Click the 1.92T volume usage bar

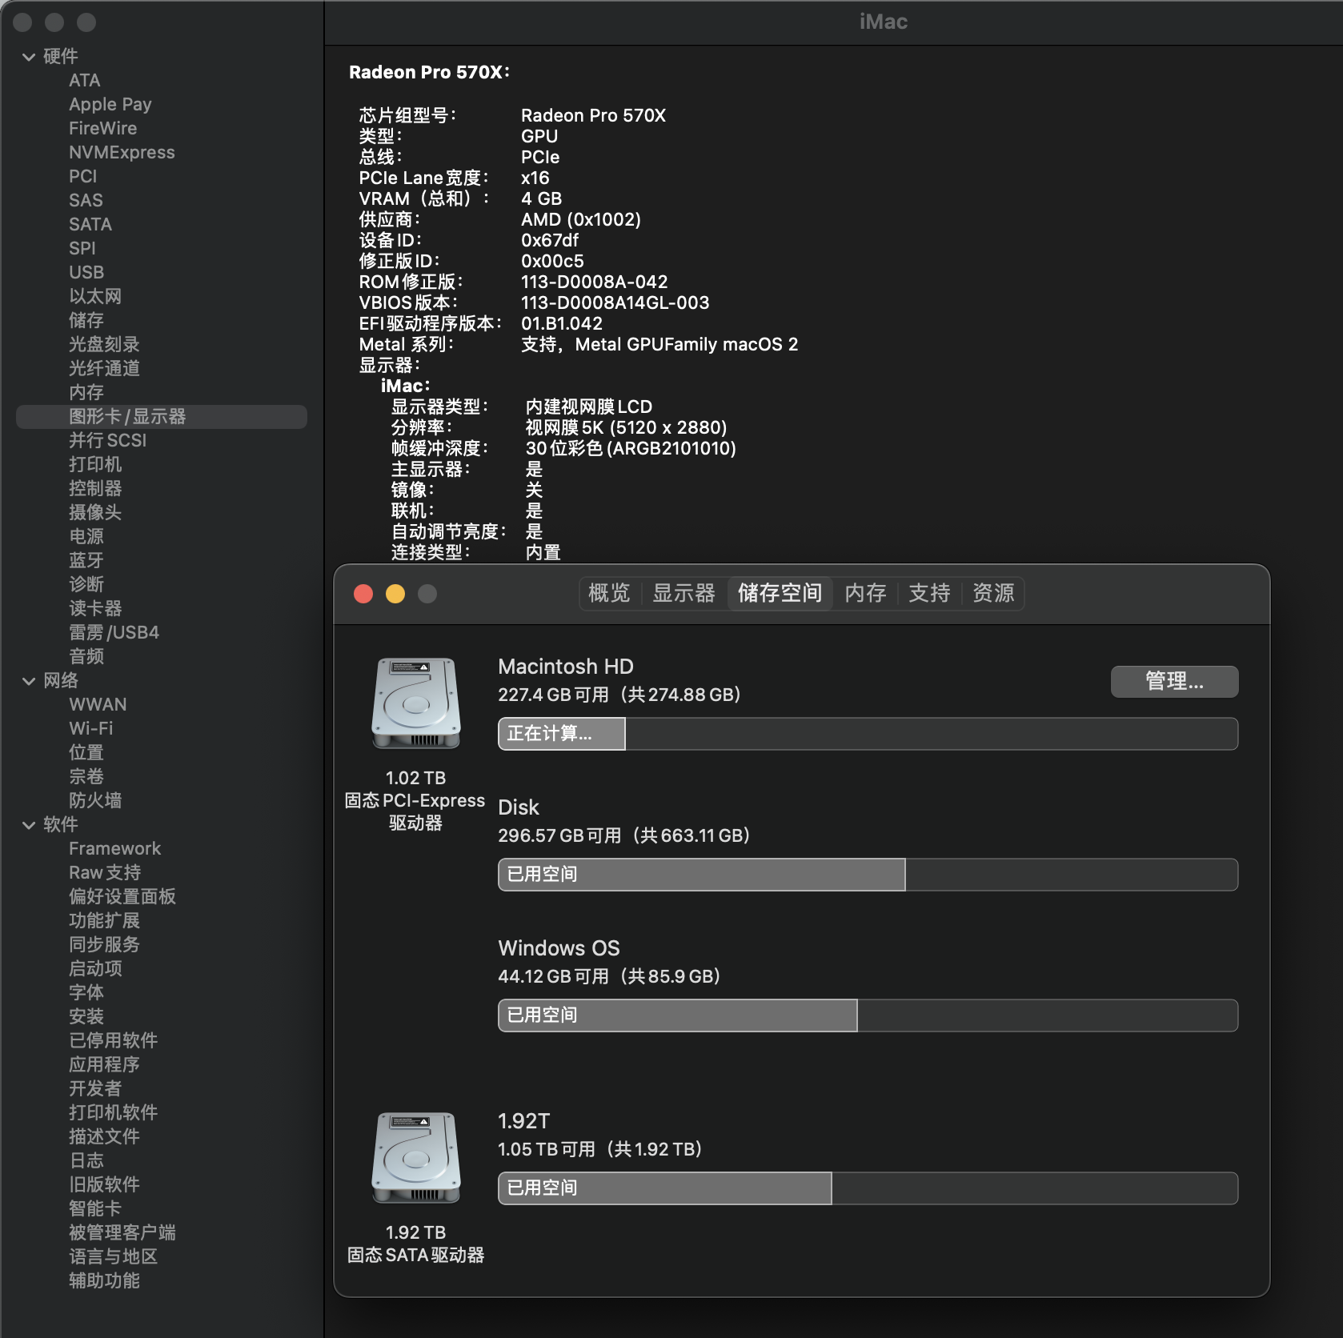coord(868,1188)
